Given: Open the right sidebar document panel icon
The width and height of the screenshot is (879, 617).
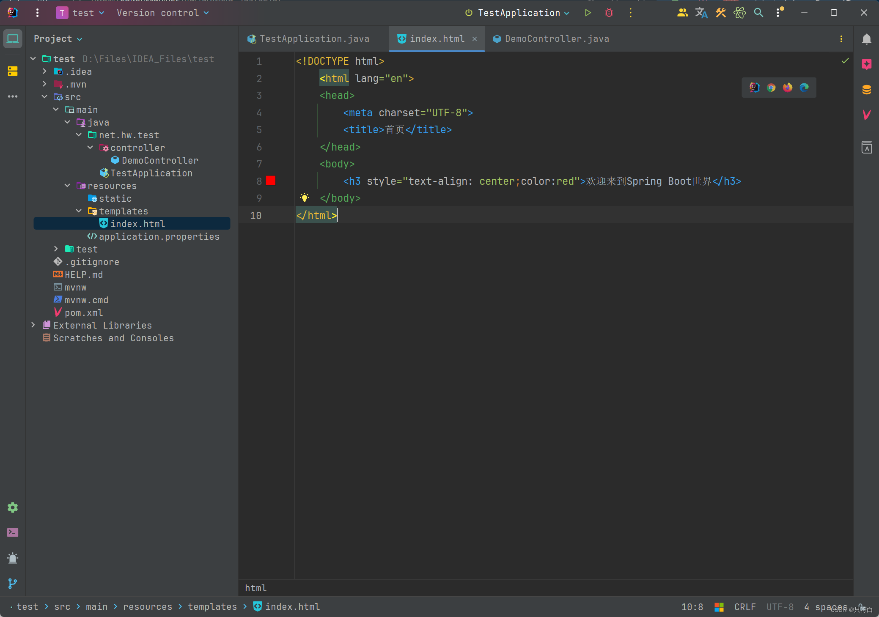Looking at the screenshot, I should (x=866, y=147).
